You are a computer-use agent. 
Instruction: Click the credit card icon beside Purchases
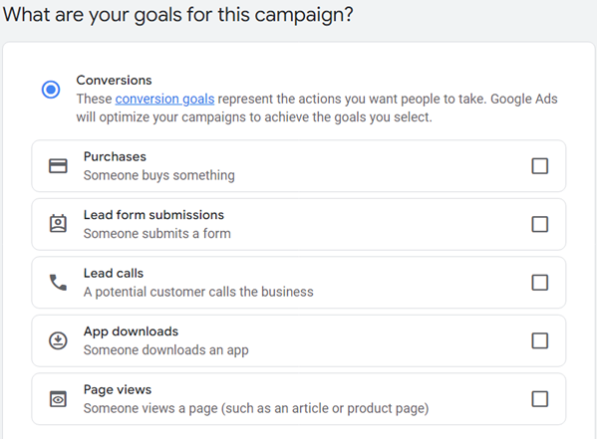pyautogui.click(x=58, y=166)
